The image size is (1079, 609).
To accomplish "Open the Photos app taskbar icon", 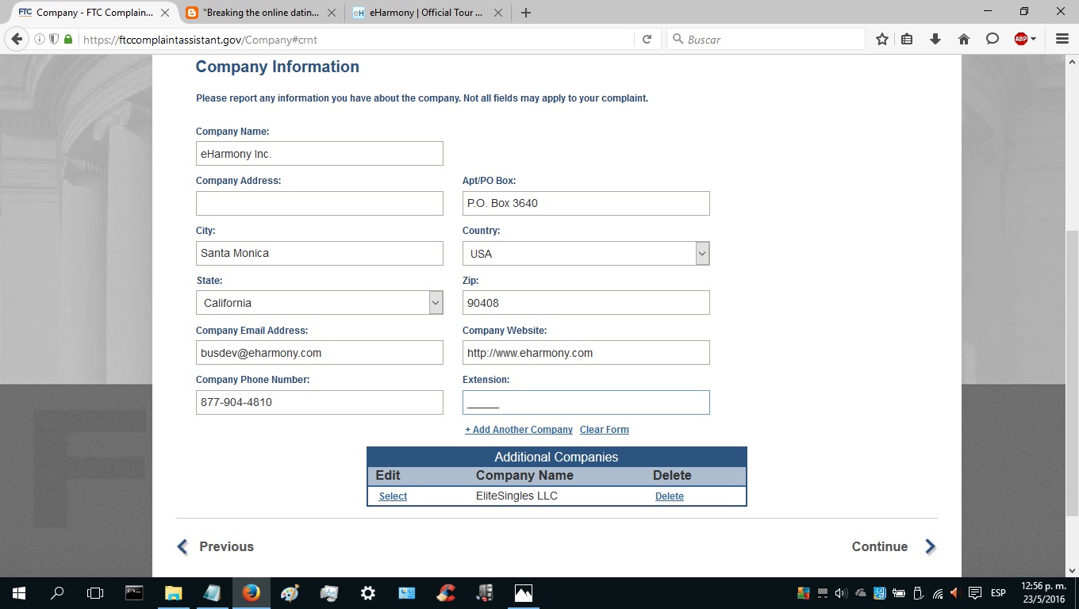I will click(x=523, y=592).
